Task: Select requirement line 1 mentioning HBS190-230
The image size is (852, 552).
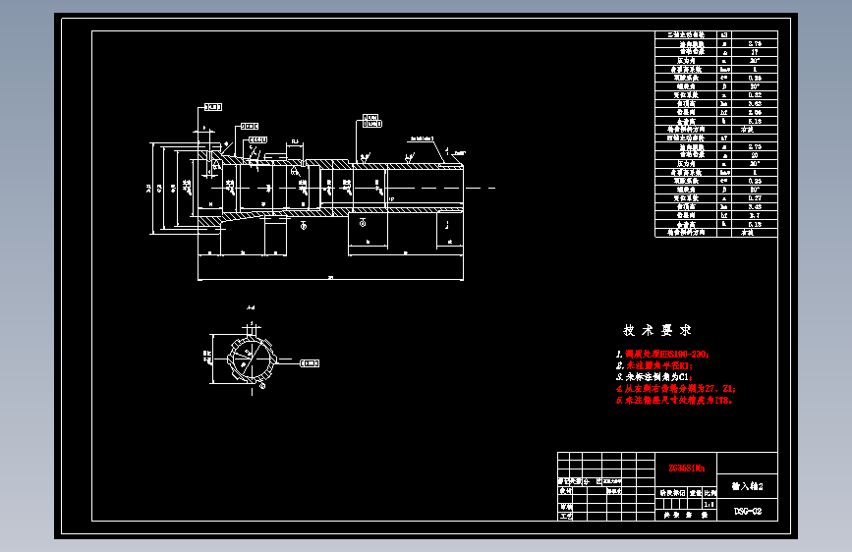Action: [x=662, y=355]
